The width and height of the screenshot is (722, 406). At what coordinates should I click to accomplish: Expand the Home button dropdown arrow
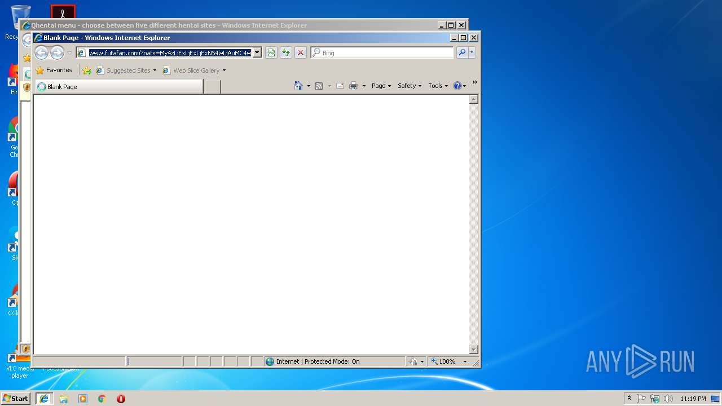click(309, 86)
